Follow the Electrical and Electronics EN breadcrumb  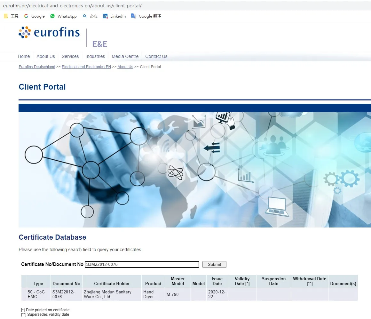pos(86,67)
